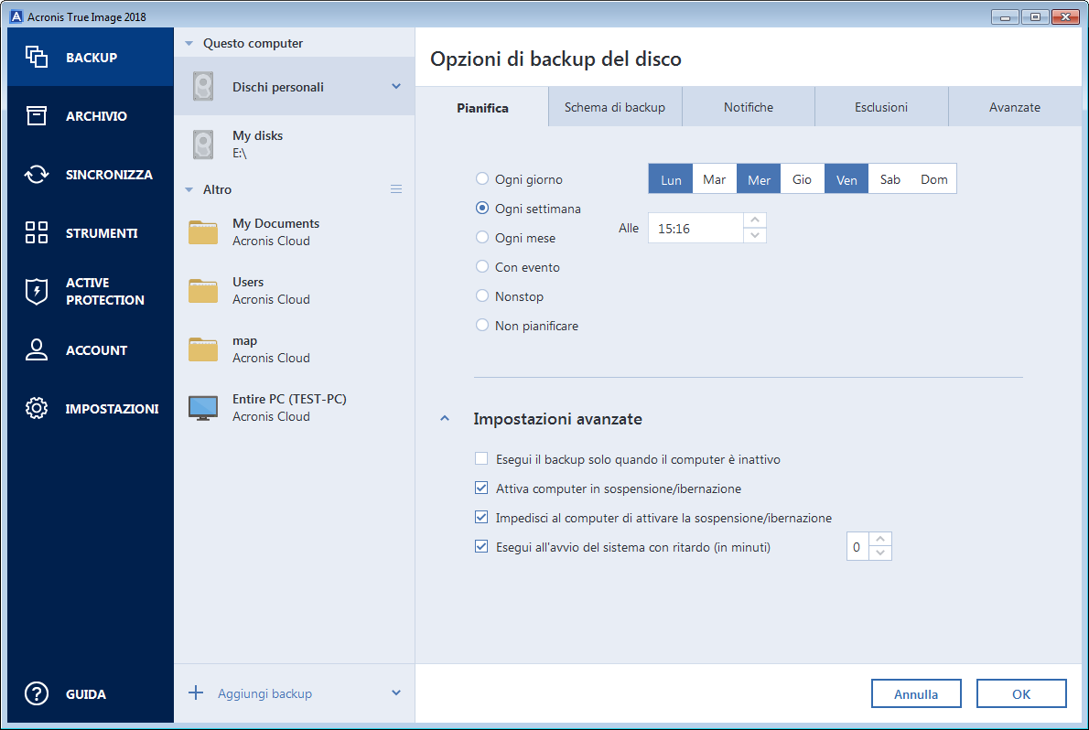
Task: Decrease the Alle time value
Action: tap(755, 235)
